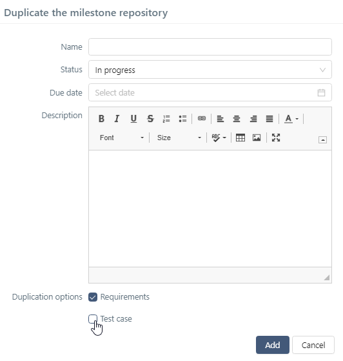
Task: Open the Due date calendar picker
Action: coord(321,92)
